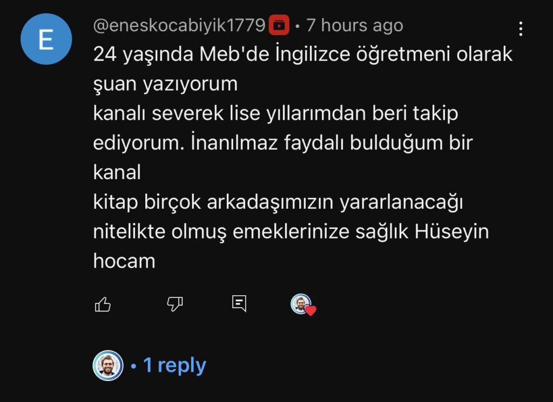Click the red channel badge next to username

279,25
